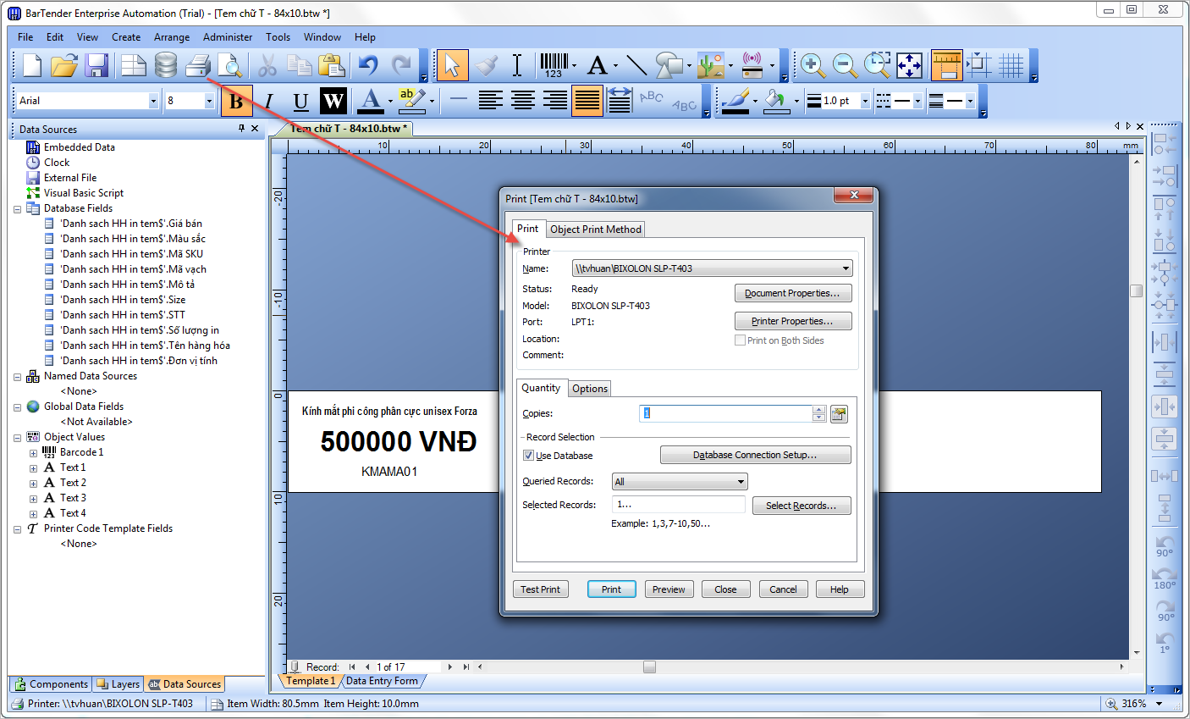Viewport: 1190px width, 719px height.
Task: Click the Test Print button
Action: point(540,589)
